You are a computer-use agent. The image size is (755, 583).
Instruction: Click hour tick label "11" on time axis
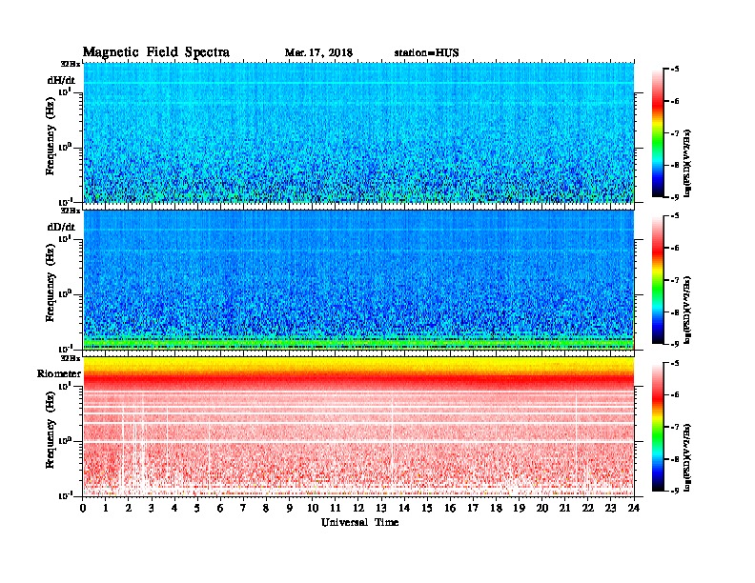click(x=336, y=508)
